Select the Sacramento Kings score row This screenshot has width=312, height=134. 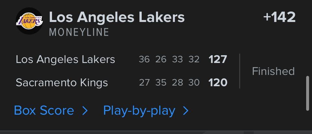(62, 83)
